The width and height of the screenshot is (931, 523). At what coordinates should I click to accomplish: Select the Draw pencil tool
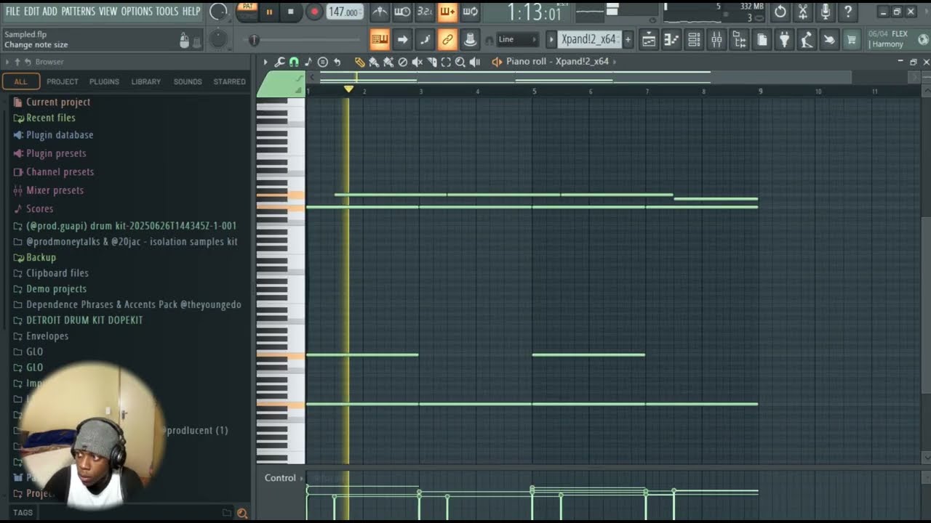pos(359,62)
